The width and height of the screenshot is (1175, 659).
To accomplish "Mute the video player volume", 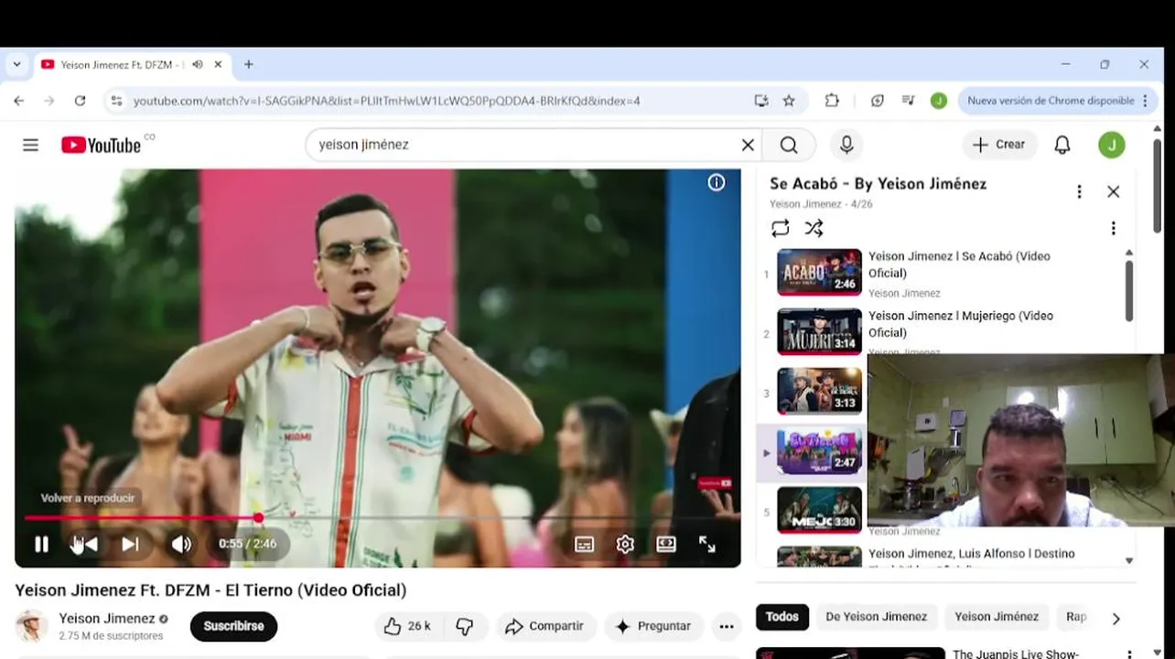I will pyautogui.click(x=181, y=545).
